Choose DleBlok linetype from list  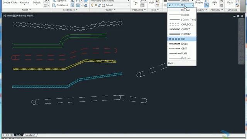tap(182, 15)
